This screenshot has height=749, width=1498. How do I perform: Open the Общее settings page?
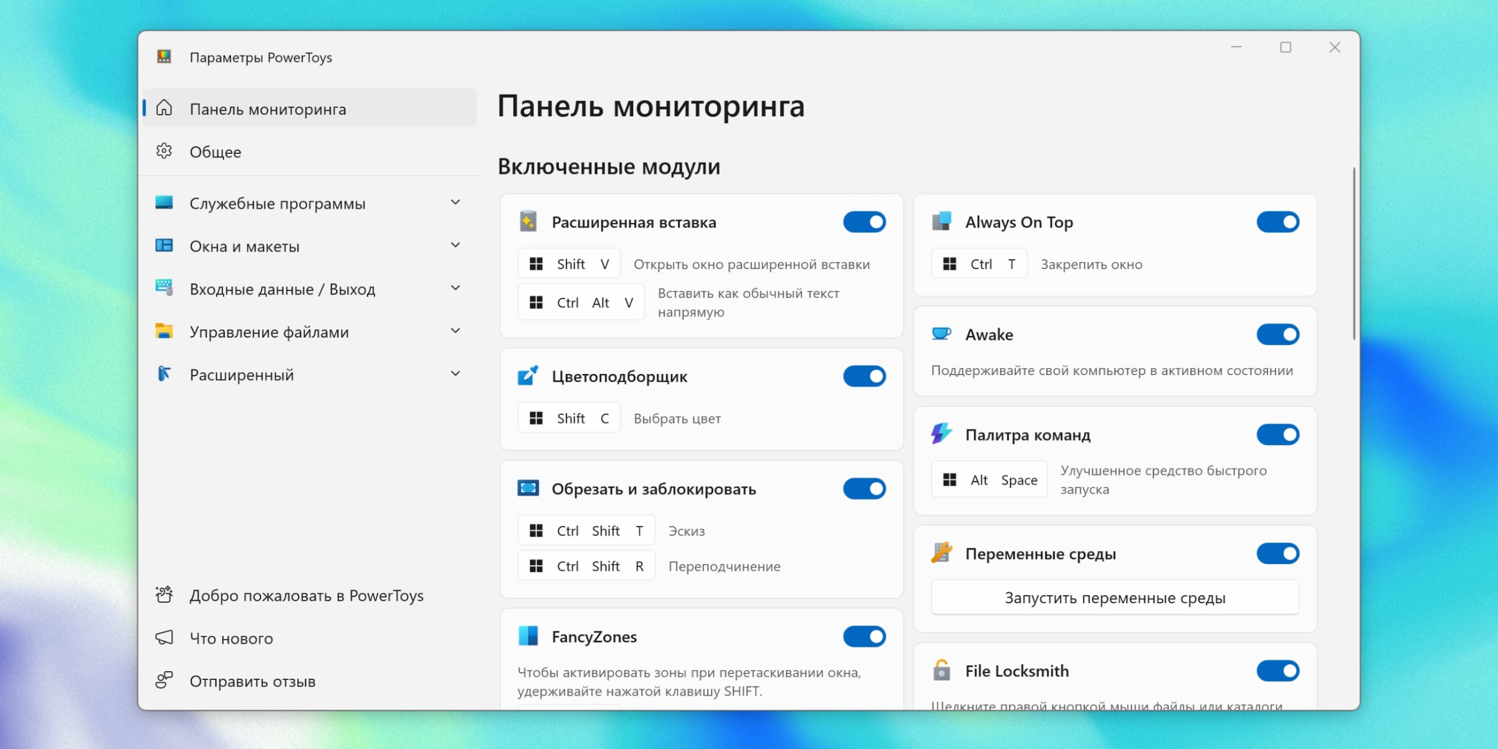[x=310, y=152]
